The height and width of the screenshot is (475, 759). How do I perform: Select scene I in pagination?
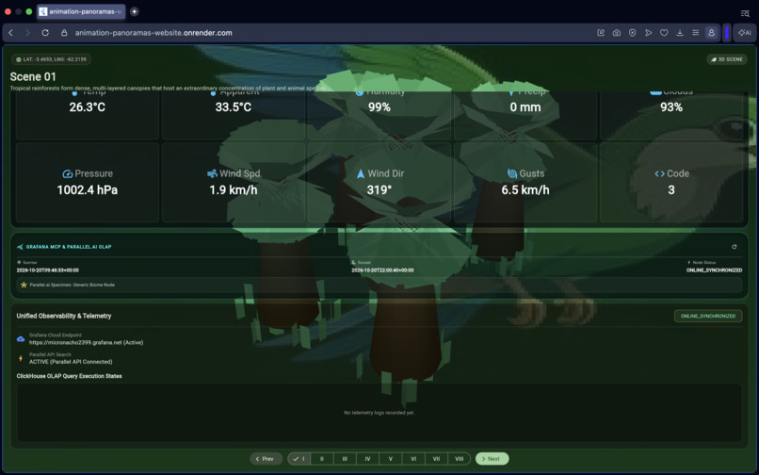[299, 459]
